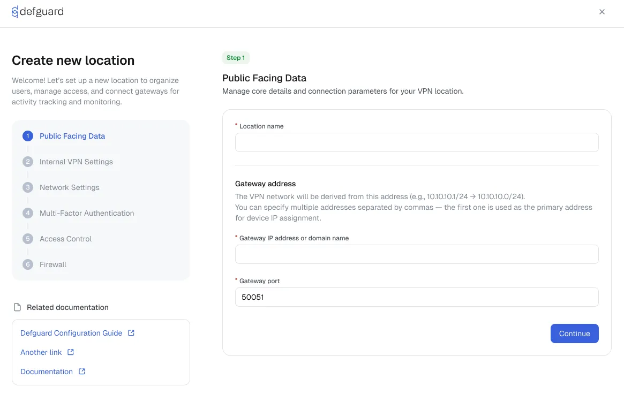This screenshot has width=624, height=402.
Task: Select the Gateway IP address field
Action: (x=417, y=254)
